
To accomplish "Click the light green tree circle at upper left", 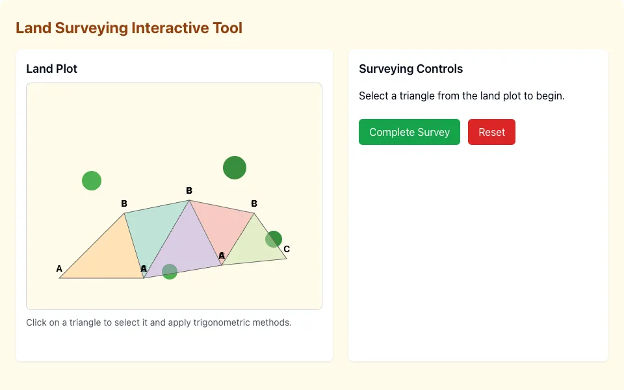I will click(92, 181).
